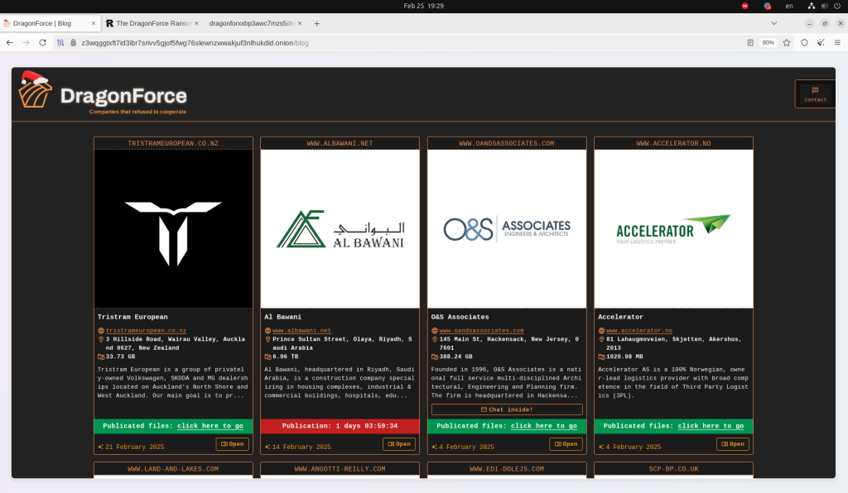Click the WWW.ANGOTTI-REILLY.COM card header
This screenshot has width=848, height=493.
click(x=340, y=469)
